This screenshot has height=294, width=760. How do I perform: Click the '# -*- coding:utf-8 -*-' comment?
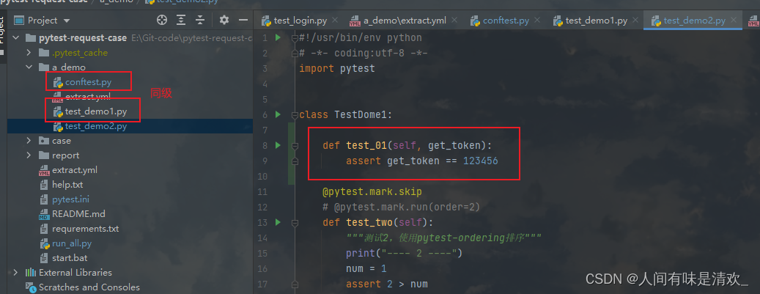pyautogui.click(x=363, y=53)
